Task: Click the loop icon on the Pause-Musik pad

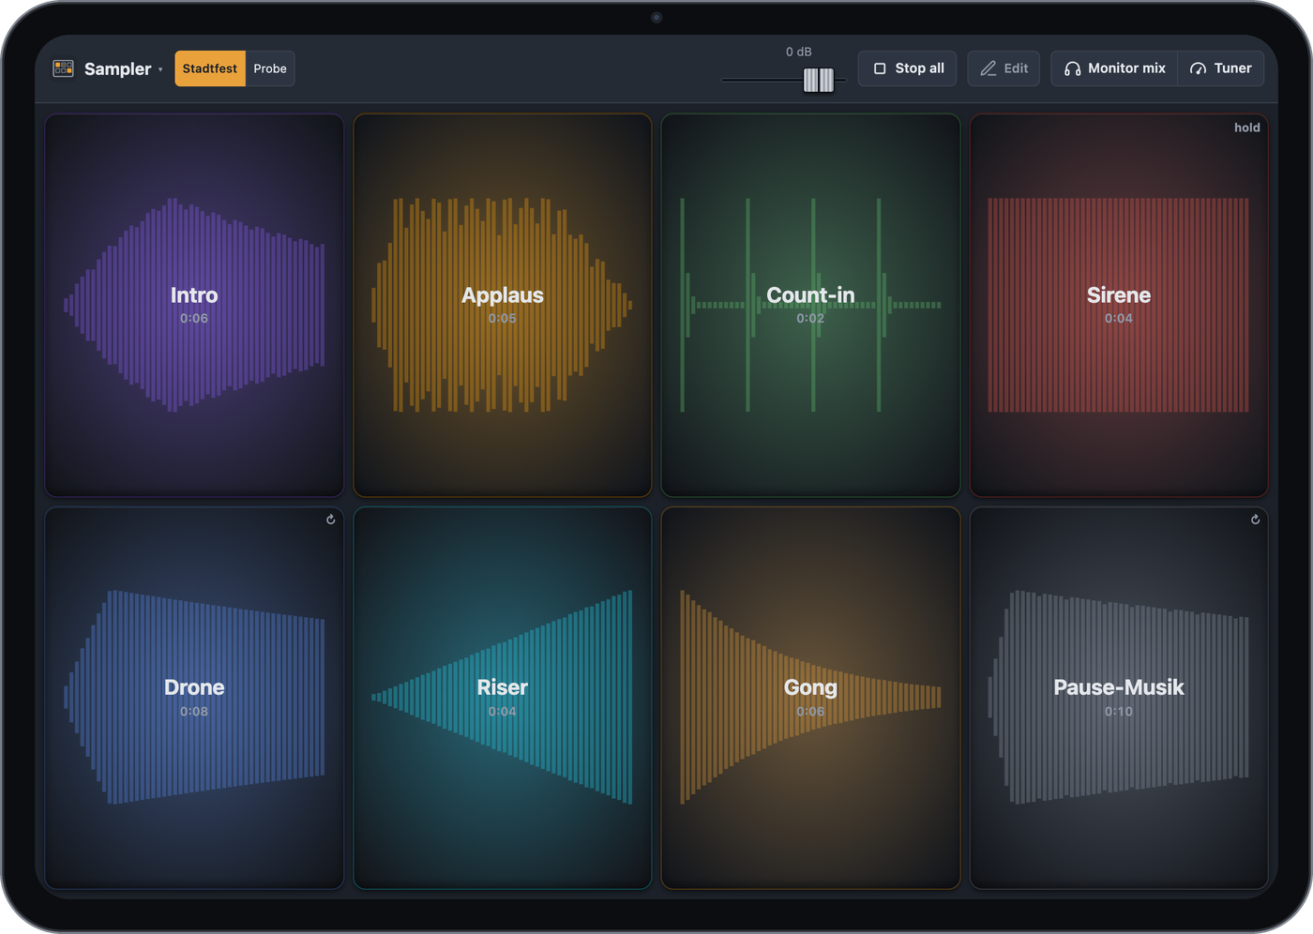Action: (1256, 520)
